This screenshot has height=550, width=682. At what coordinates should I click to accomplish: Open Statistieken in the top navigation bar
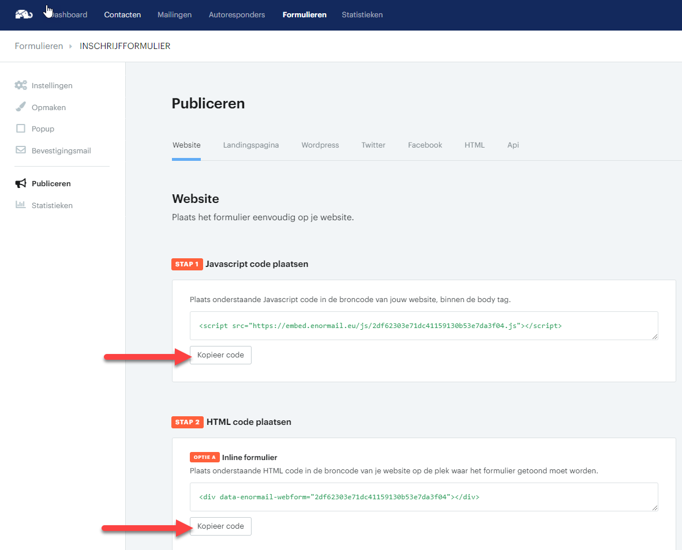click(x=362, y=15)
